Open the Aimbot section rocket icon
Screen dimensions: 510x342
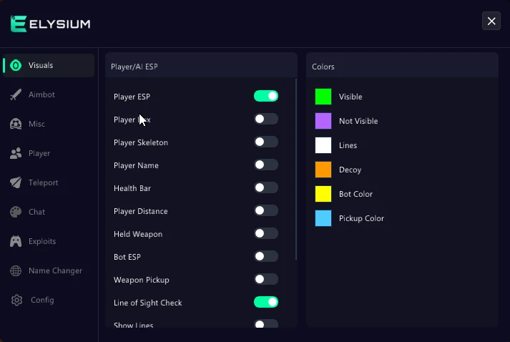click(x=16, y=94)
